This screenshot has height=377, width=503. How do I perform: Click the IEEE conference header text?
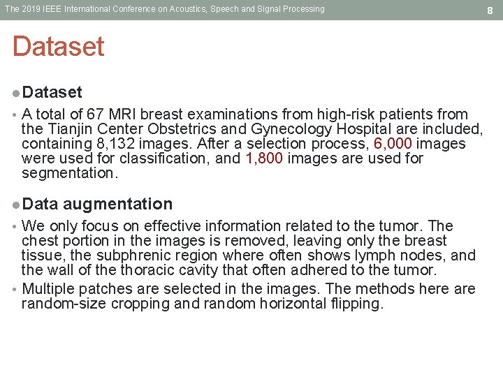pyautogui.click(x=165, y=9)
